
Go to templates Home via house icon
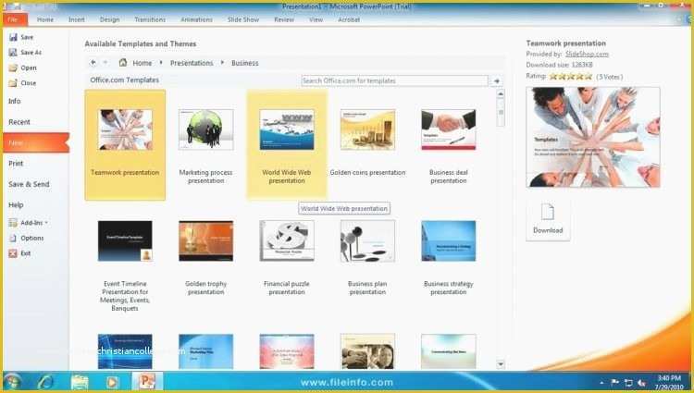tap(123, 63)
